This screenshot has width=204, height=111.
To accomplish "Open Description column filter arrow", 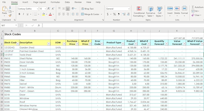I will (49, 44).
